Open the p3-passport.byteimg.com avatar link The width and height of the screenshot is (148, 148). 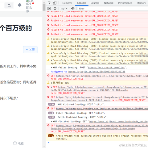point(102,109)
